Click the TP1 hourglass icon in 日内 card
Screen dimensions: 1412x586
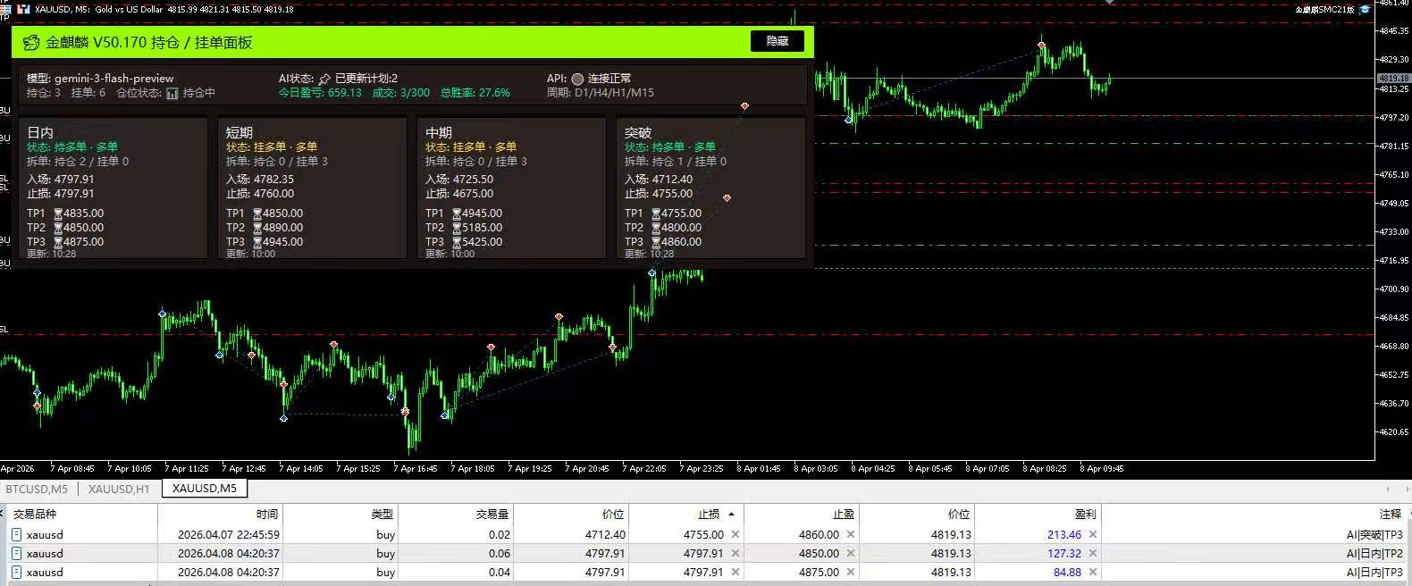tap(58, 213)
